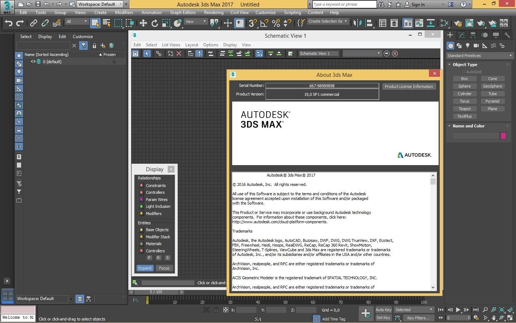Image resolution: width=516 pixels, height=323 pixels.
Task: Toggle Materials entity in Display panel
Action: (141, 244)
